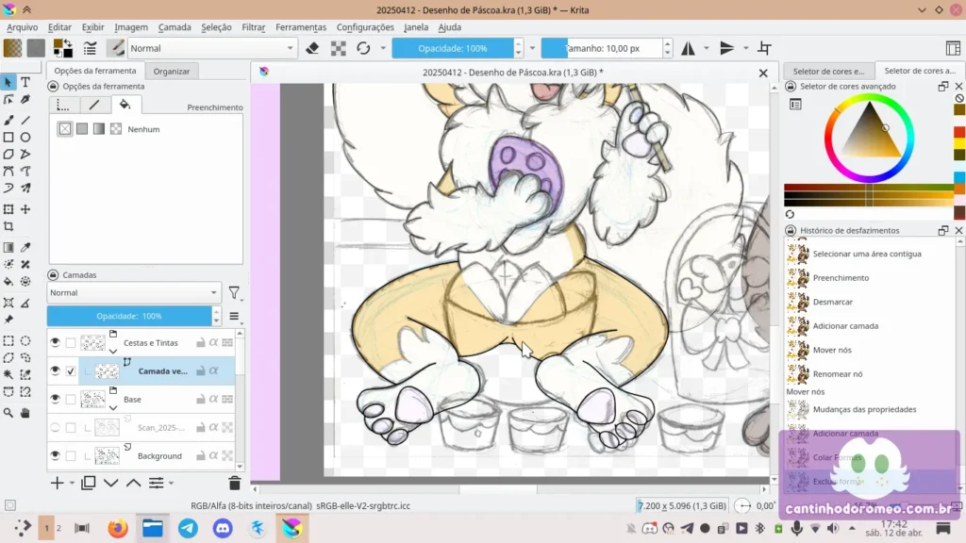Enable the Horizontal Mirror tool
This screenshot has height=543, width=966.
click(688, 48)
